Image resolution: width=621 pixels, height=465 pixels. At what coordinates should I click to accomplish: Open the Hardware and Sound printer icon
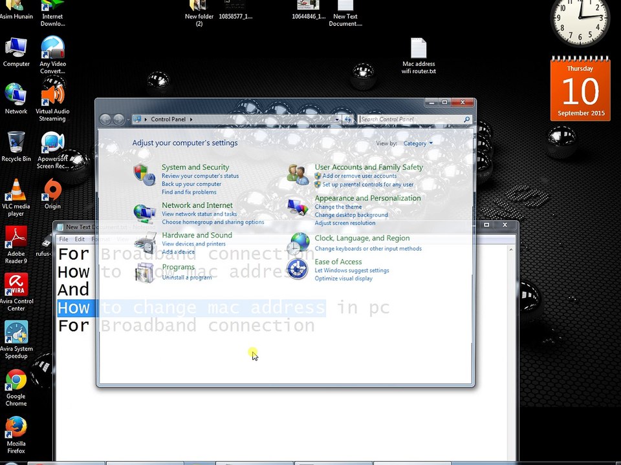(x=146, y=243)
